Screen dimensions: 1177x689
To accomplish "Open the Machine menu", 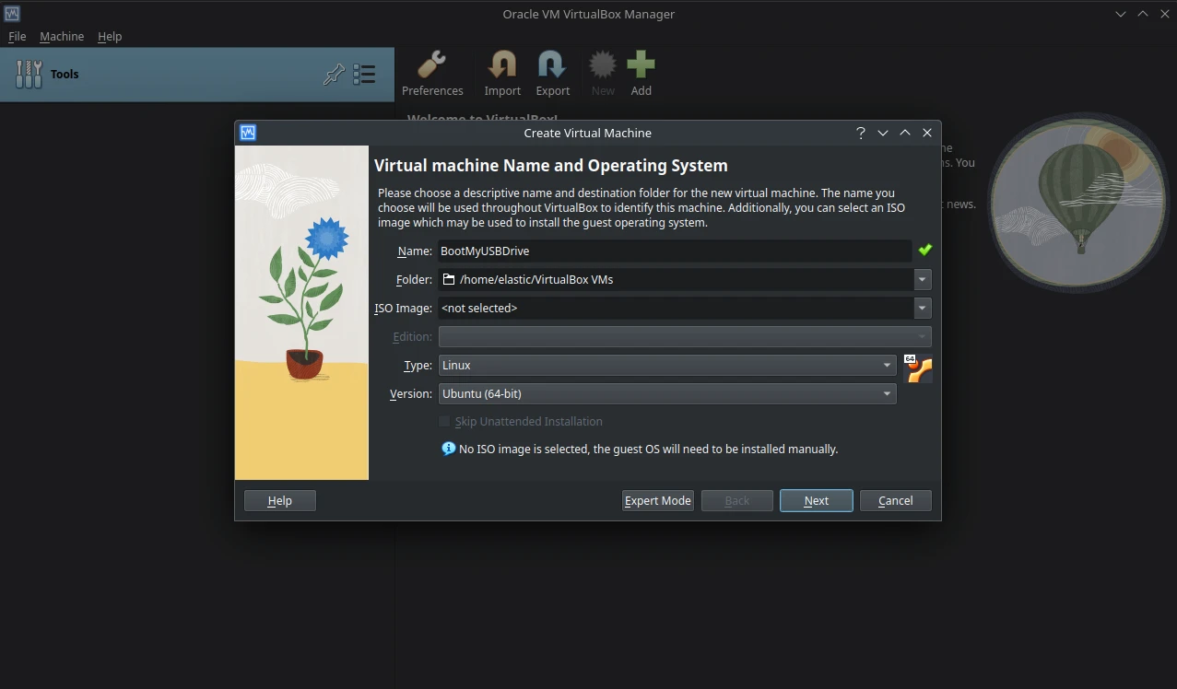I will [62, 36].
